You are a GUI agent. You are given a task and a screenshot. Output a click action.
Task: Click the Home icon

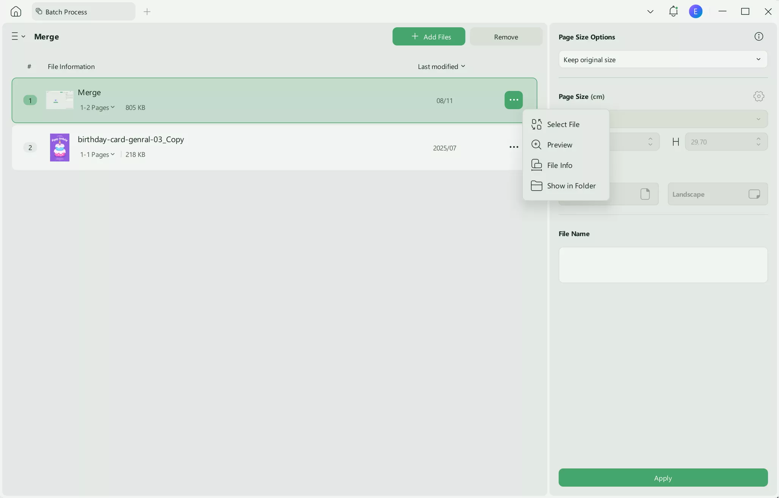click(x=15, y=11)
